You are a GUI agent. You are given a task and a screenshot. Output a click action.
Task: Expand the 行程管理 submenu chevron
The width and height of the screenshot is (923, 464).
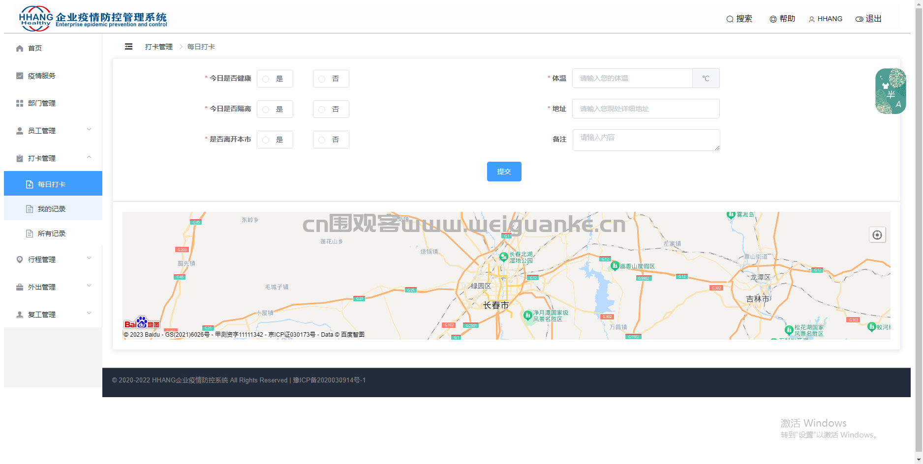point(89,259)
